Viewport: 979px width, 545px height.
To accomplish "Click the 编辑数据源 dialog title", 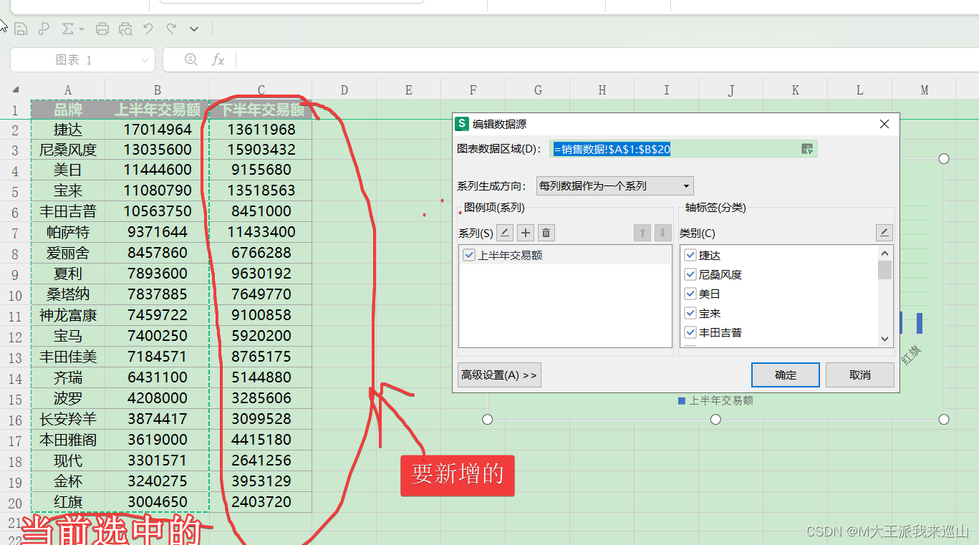I will tap(499, 124).
